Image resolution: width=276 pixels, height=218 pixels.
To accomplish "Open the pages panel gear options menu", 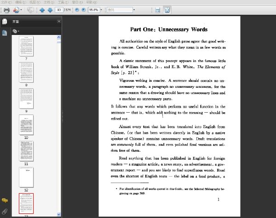I will [x=16, y=31].
